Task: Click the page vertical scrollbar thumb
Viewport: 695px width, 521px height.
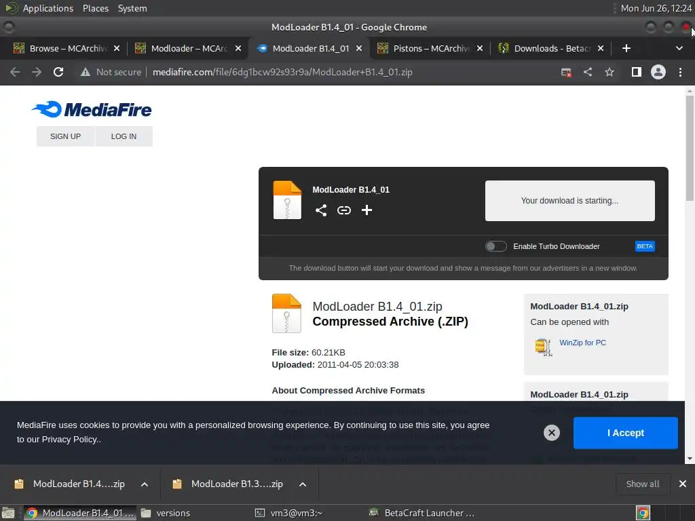Action: 690,147
